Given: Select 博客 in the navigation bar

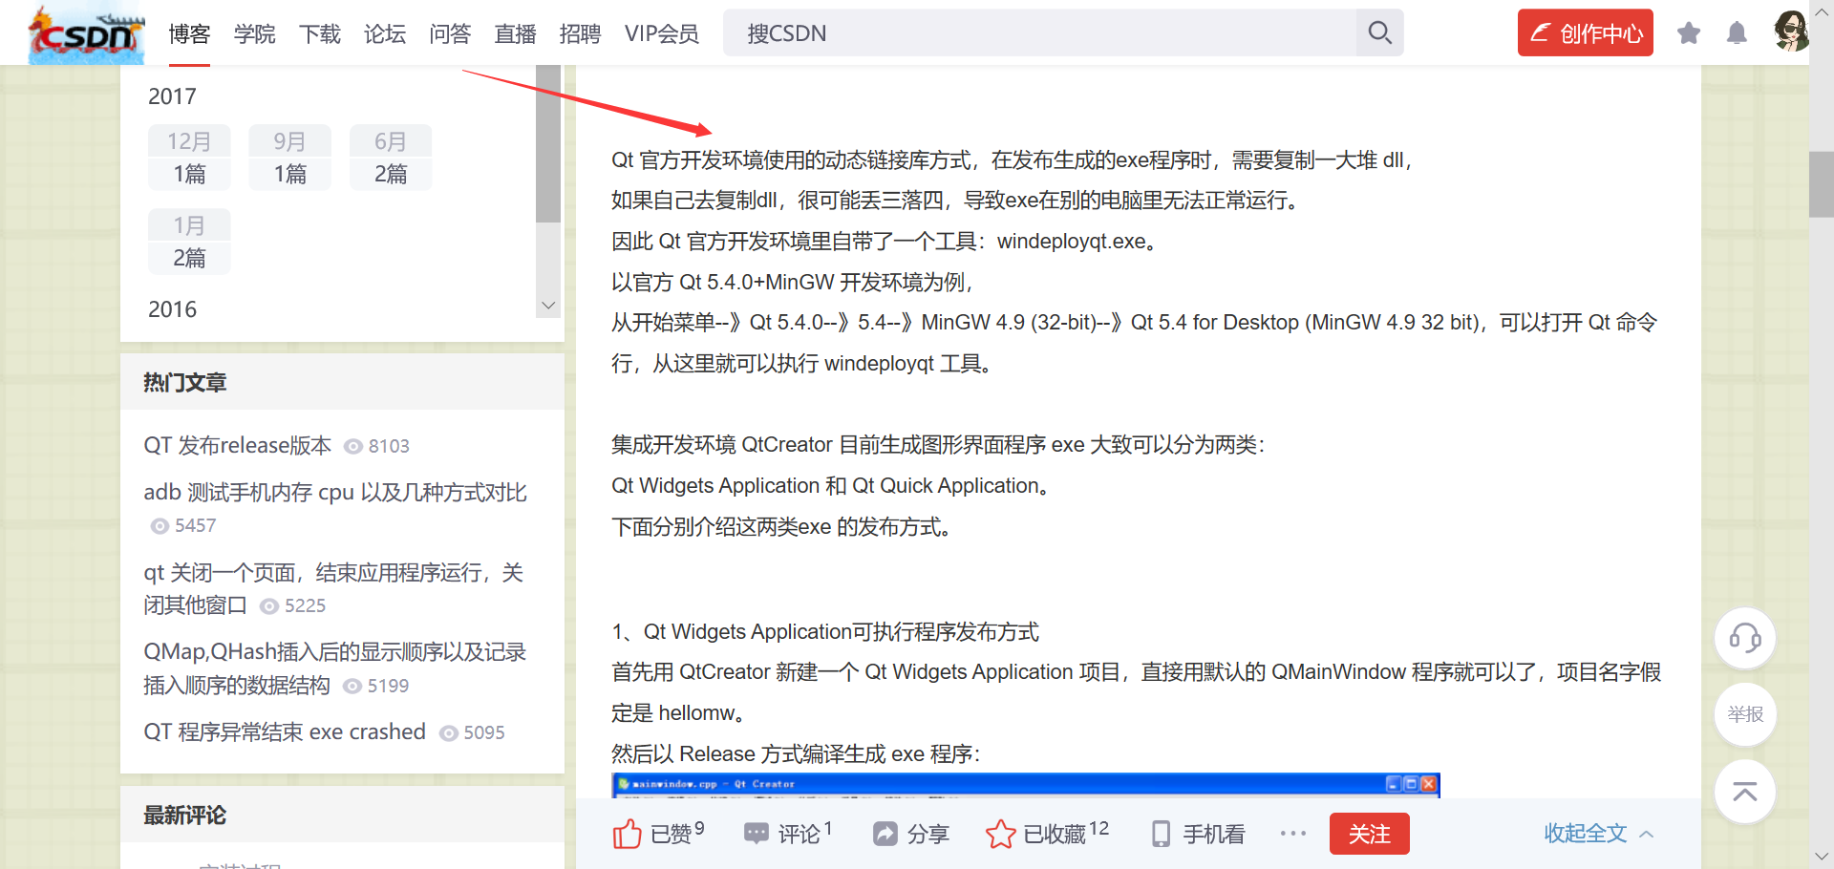Looking at the screenshot, I should [189, 33].
